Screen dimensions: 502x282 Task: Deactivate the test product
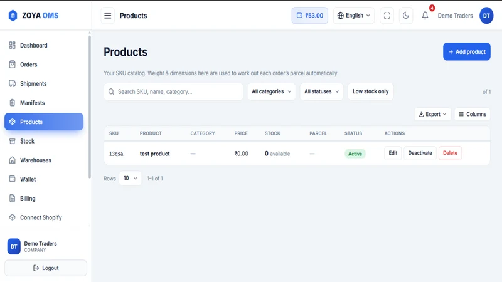[x=420, y=153]
